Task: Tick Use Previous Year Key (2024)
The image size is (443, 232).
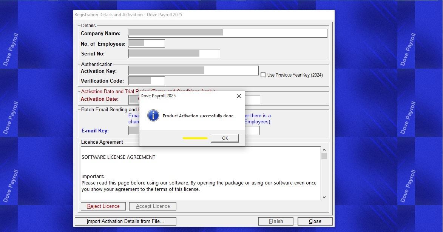Action: coord(263,75)
